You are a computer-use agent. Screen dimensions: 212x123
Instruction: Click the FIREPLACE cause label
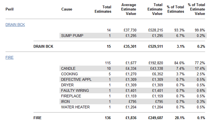pyautogui.click(x=71, y=96)
